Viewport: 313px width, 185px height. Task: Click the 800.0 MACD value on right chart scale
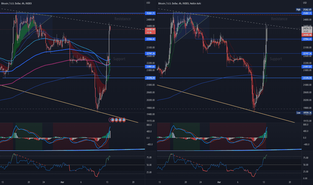pyautogui.click(x=306, y=124)
